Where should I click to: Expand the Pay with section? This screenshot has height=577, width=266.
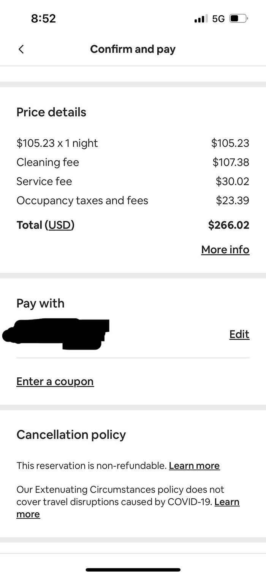[x=40, y=303]
